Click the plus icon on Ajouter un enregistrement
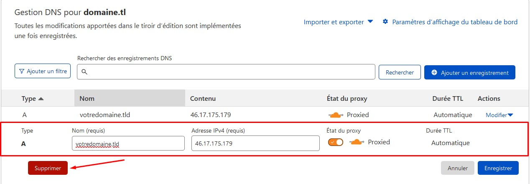This screenshot has width=530, height=184. (x=434, y=72)
